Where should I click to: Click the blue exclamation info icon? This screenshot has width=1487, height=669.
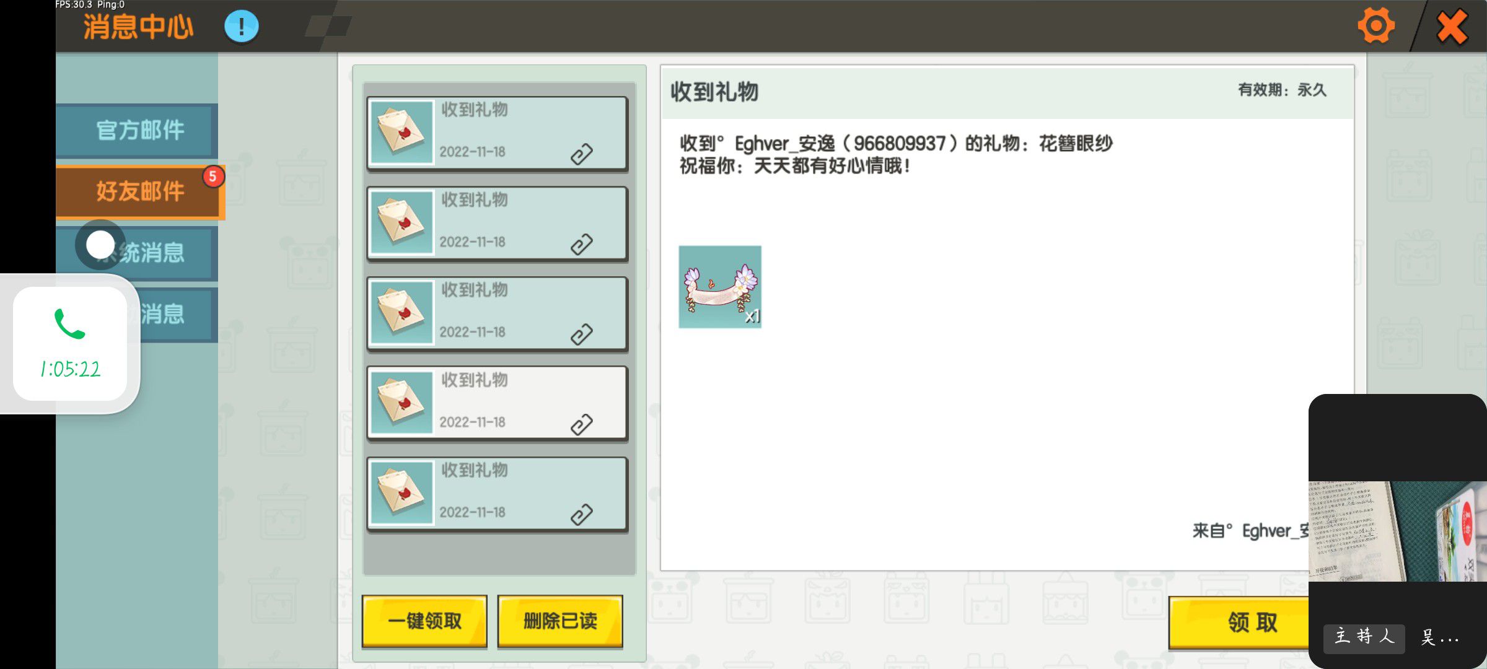tap(241, 27)
